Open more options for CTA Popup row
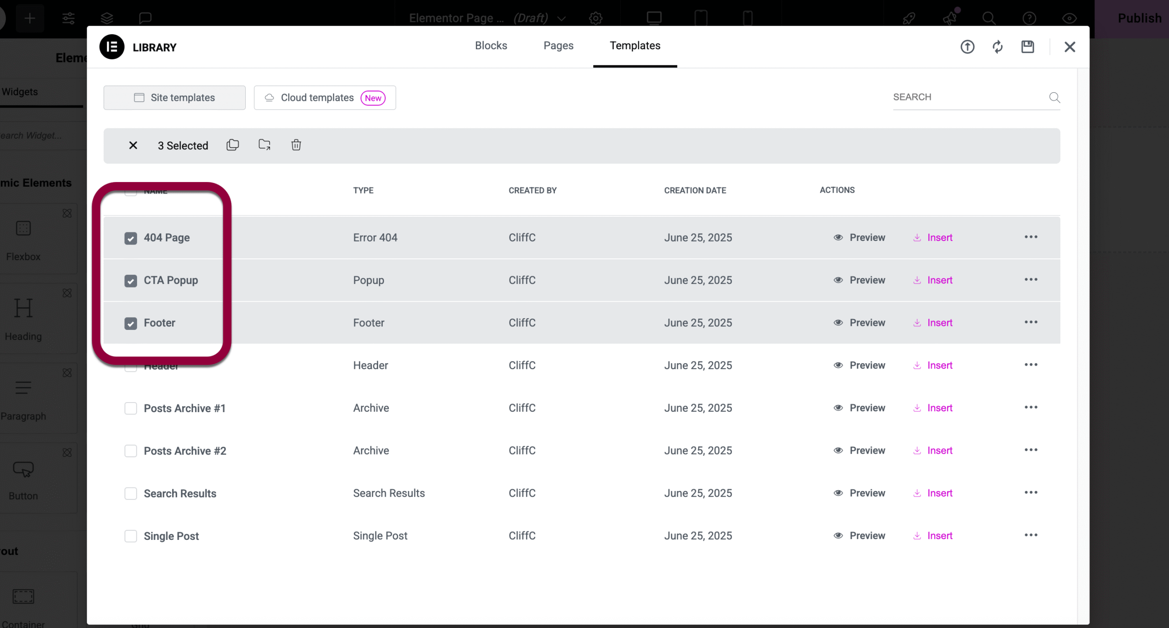Image resolution: width=1169 pixels, height=628 pixels. coord(1031,280)
